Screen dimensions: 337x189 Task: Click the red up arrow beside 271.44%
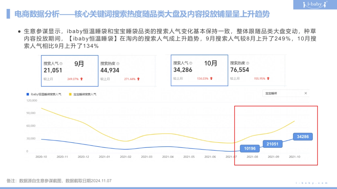[138, 79]
